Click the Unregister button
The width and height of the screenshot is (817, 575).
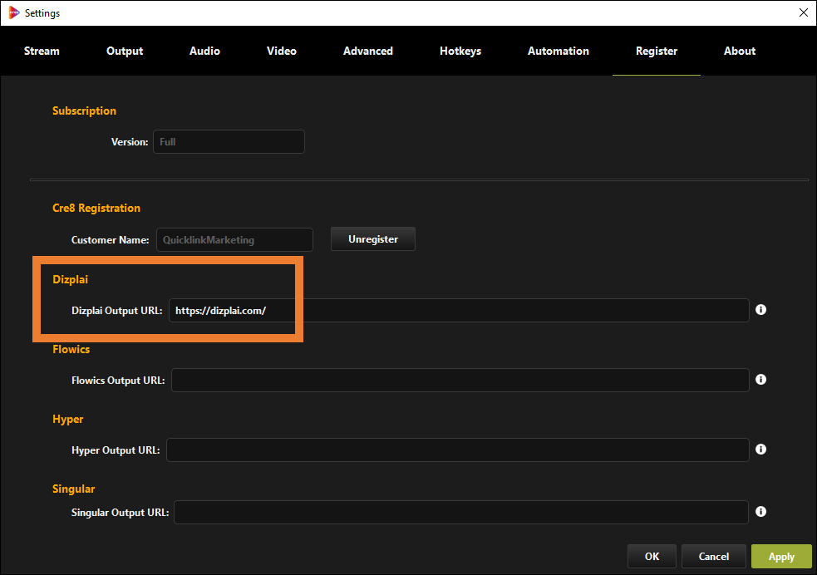[373, 239]
